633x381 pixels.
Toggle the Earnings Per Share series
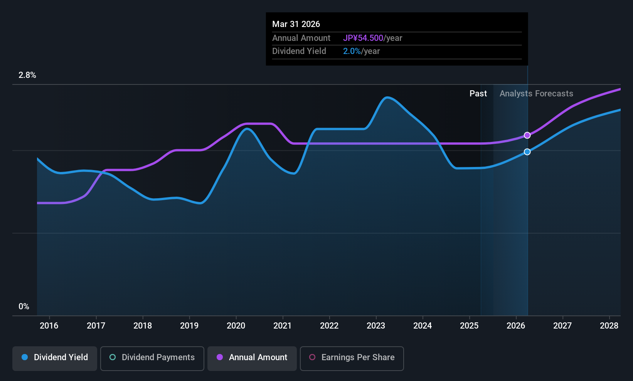[x=352, y=358]
